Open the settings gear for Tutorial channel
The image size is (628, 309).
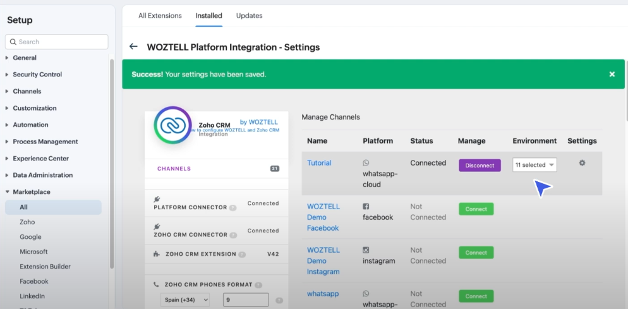582,163
